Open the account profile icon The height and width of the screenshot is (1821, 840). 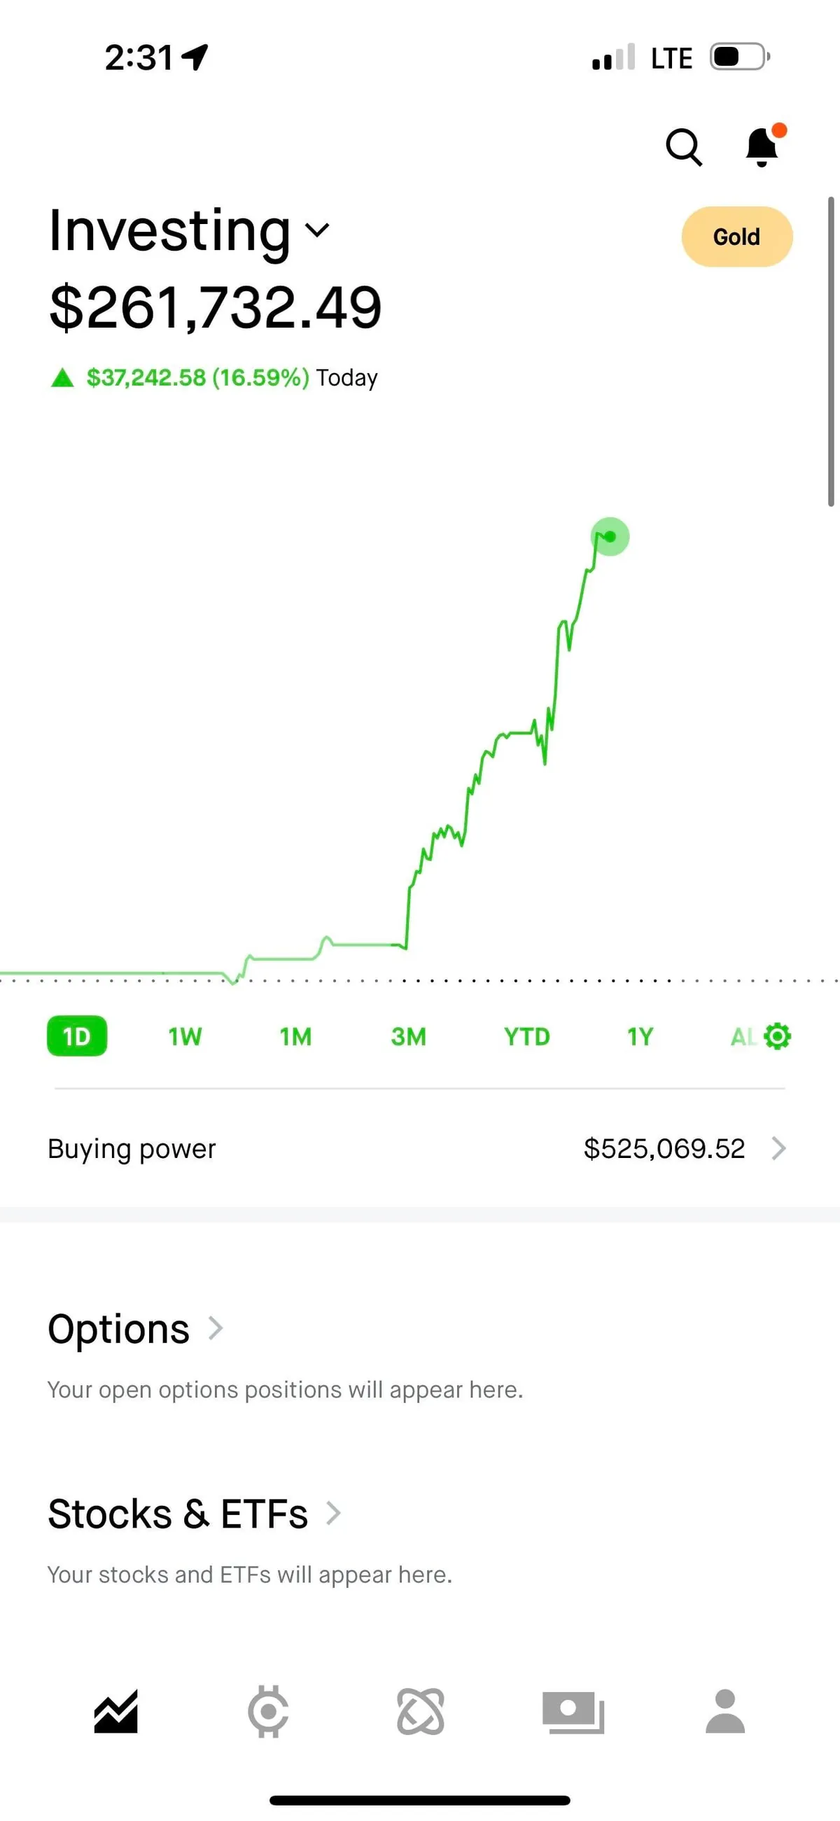724,1711
